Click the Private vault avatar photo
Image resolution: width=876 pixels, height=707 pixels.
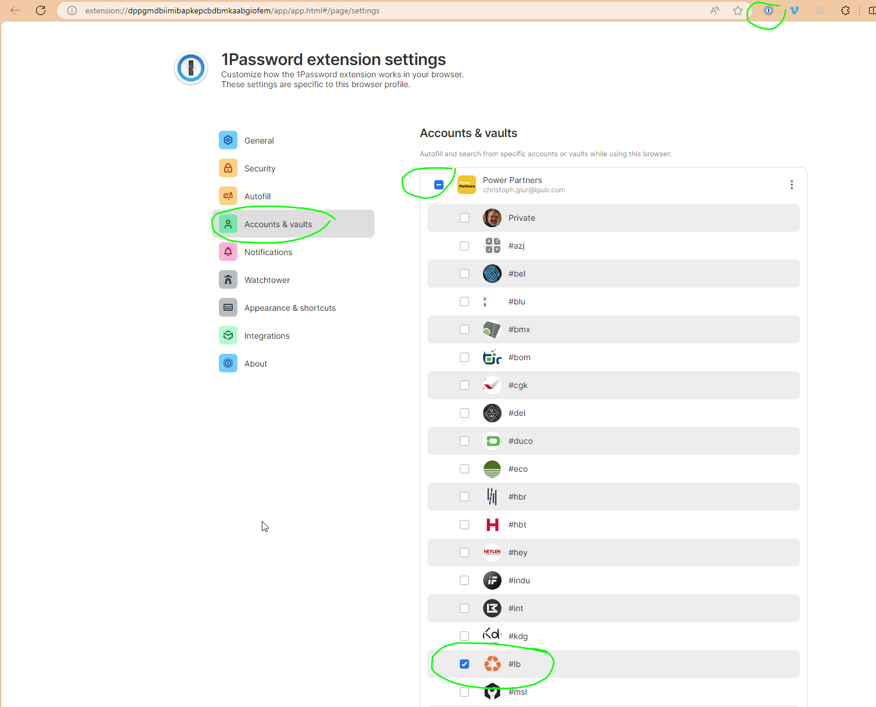(492, 218)
